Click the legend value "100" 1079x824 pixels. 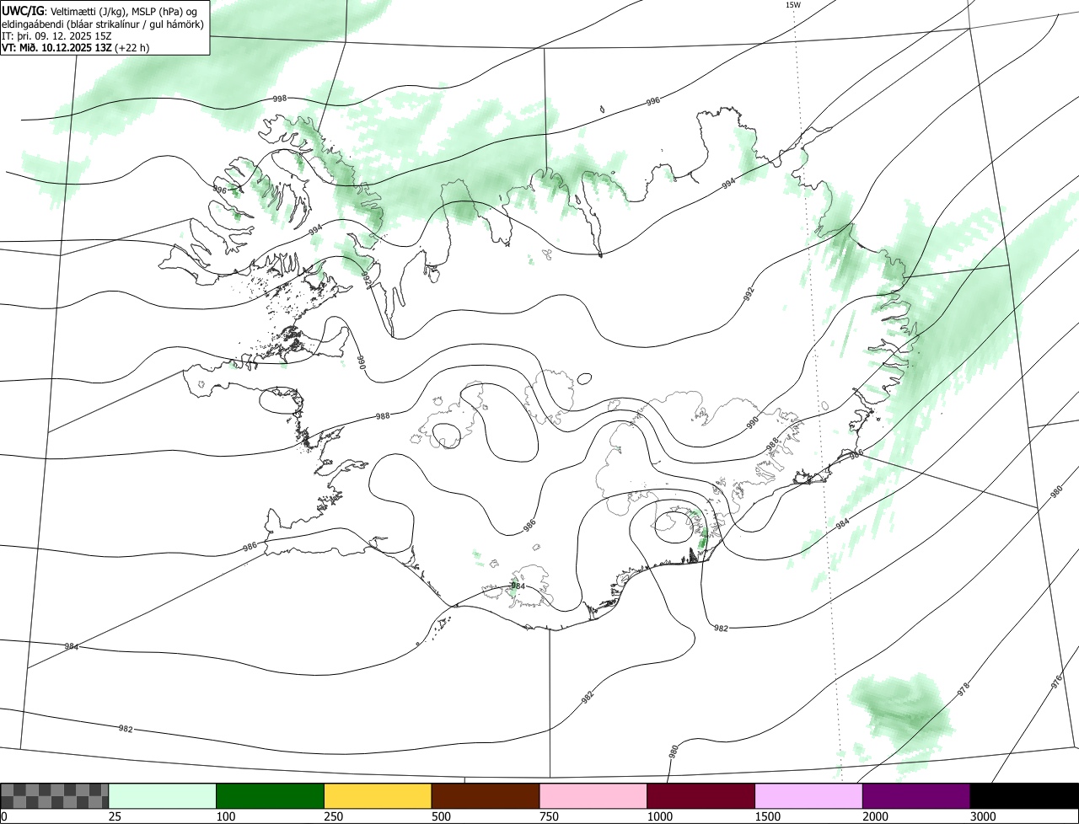tap(225, 817)
